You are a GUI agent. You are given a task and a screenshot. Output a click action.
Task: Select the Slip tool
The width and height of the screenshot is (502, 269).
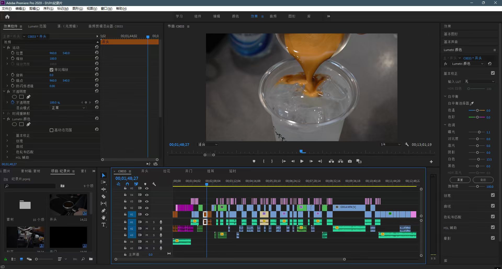[x=104, y=203]
